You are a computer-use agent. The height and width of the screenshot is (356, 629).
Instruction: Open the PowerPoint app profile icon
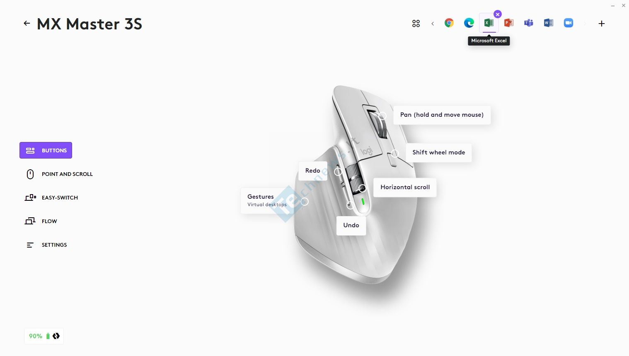[x=509, y=23]
